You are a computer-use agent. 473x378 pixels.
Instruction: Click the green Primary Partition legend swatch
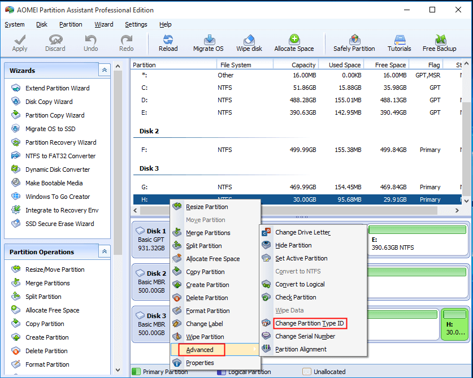tap(136, 372)
